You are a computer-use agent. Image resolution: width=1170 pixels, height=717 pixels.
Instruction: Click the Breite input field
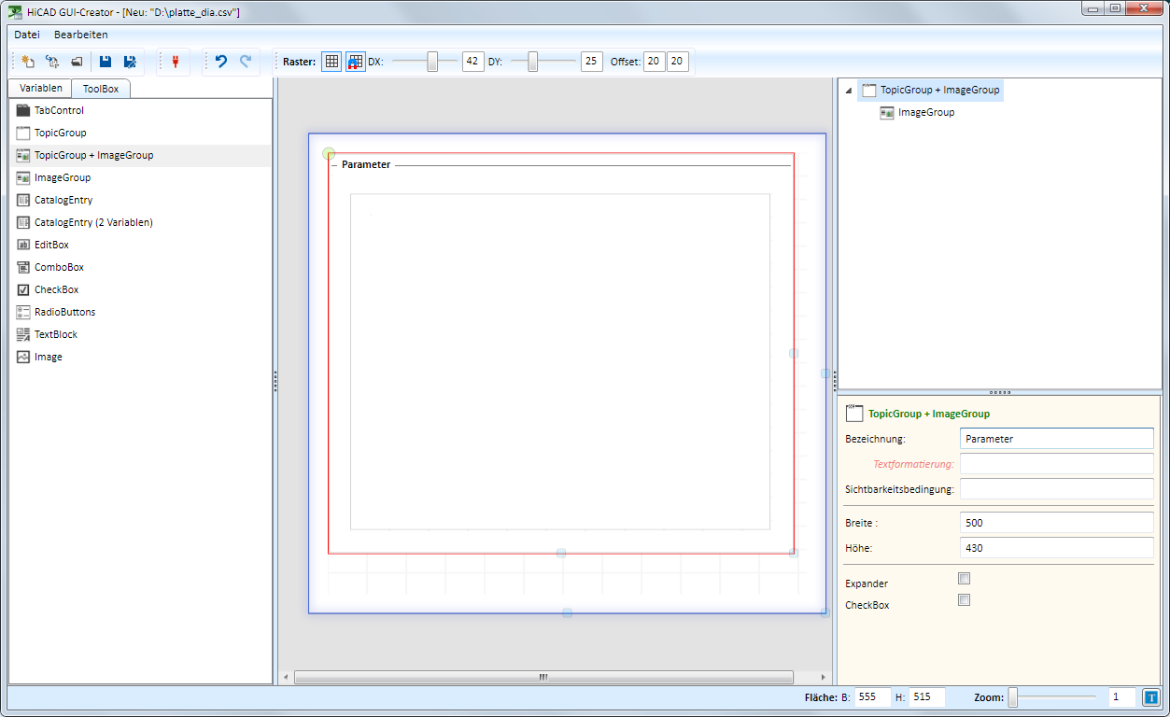1056,523
